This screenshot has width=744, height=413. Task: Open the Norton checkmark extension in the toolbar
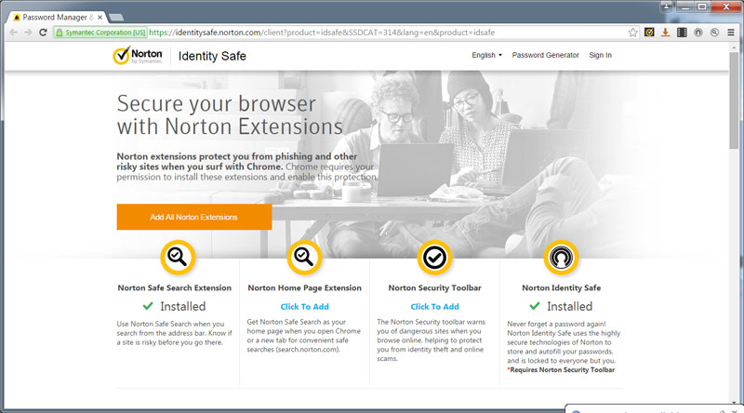(x=649, y=33)
